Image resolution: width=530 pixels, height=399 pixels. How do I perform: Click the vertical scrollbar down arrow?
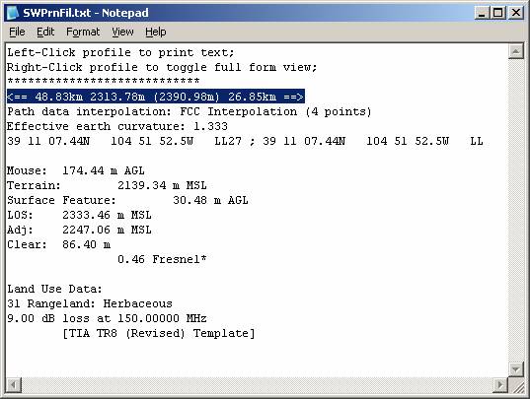coord(516,369)
